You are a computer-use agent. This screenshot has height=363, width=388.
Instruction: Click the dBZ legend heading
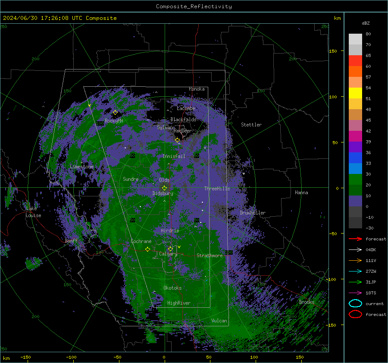[x=366, y=23]
